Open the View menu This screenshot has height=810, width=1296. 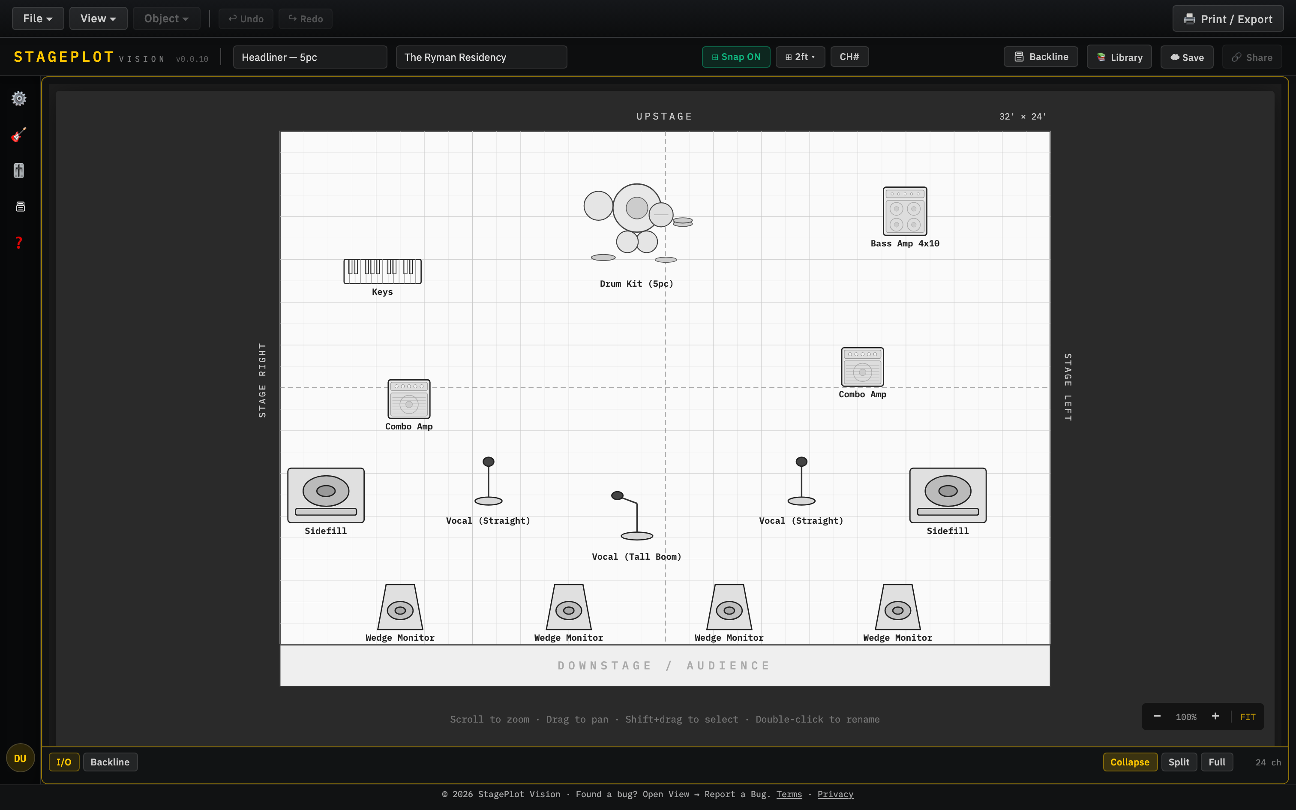coord(98,19)
